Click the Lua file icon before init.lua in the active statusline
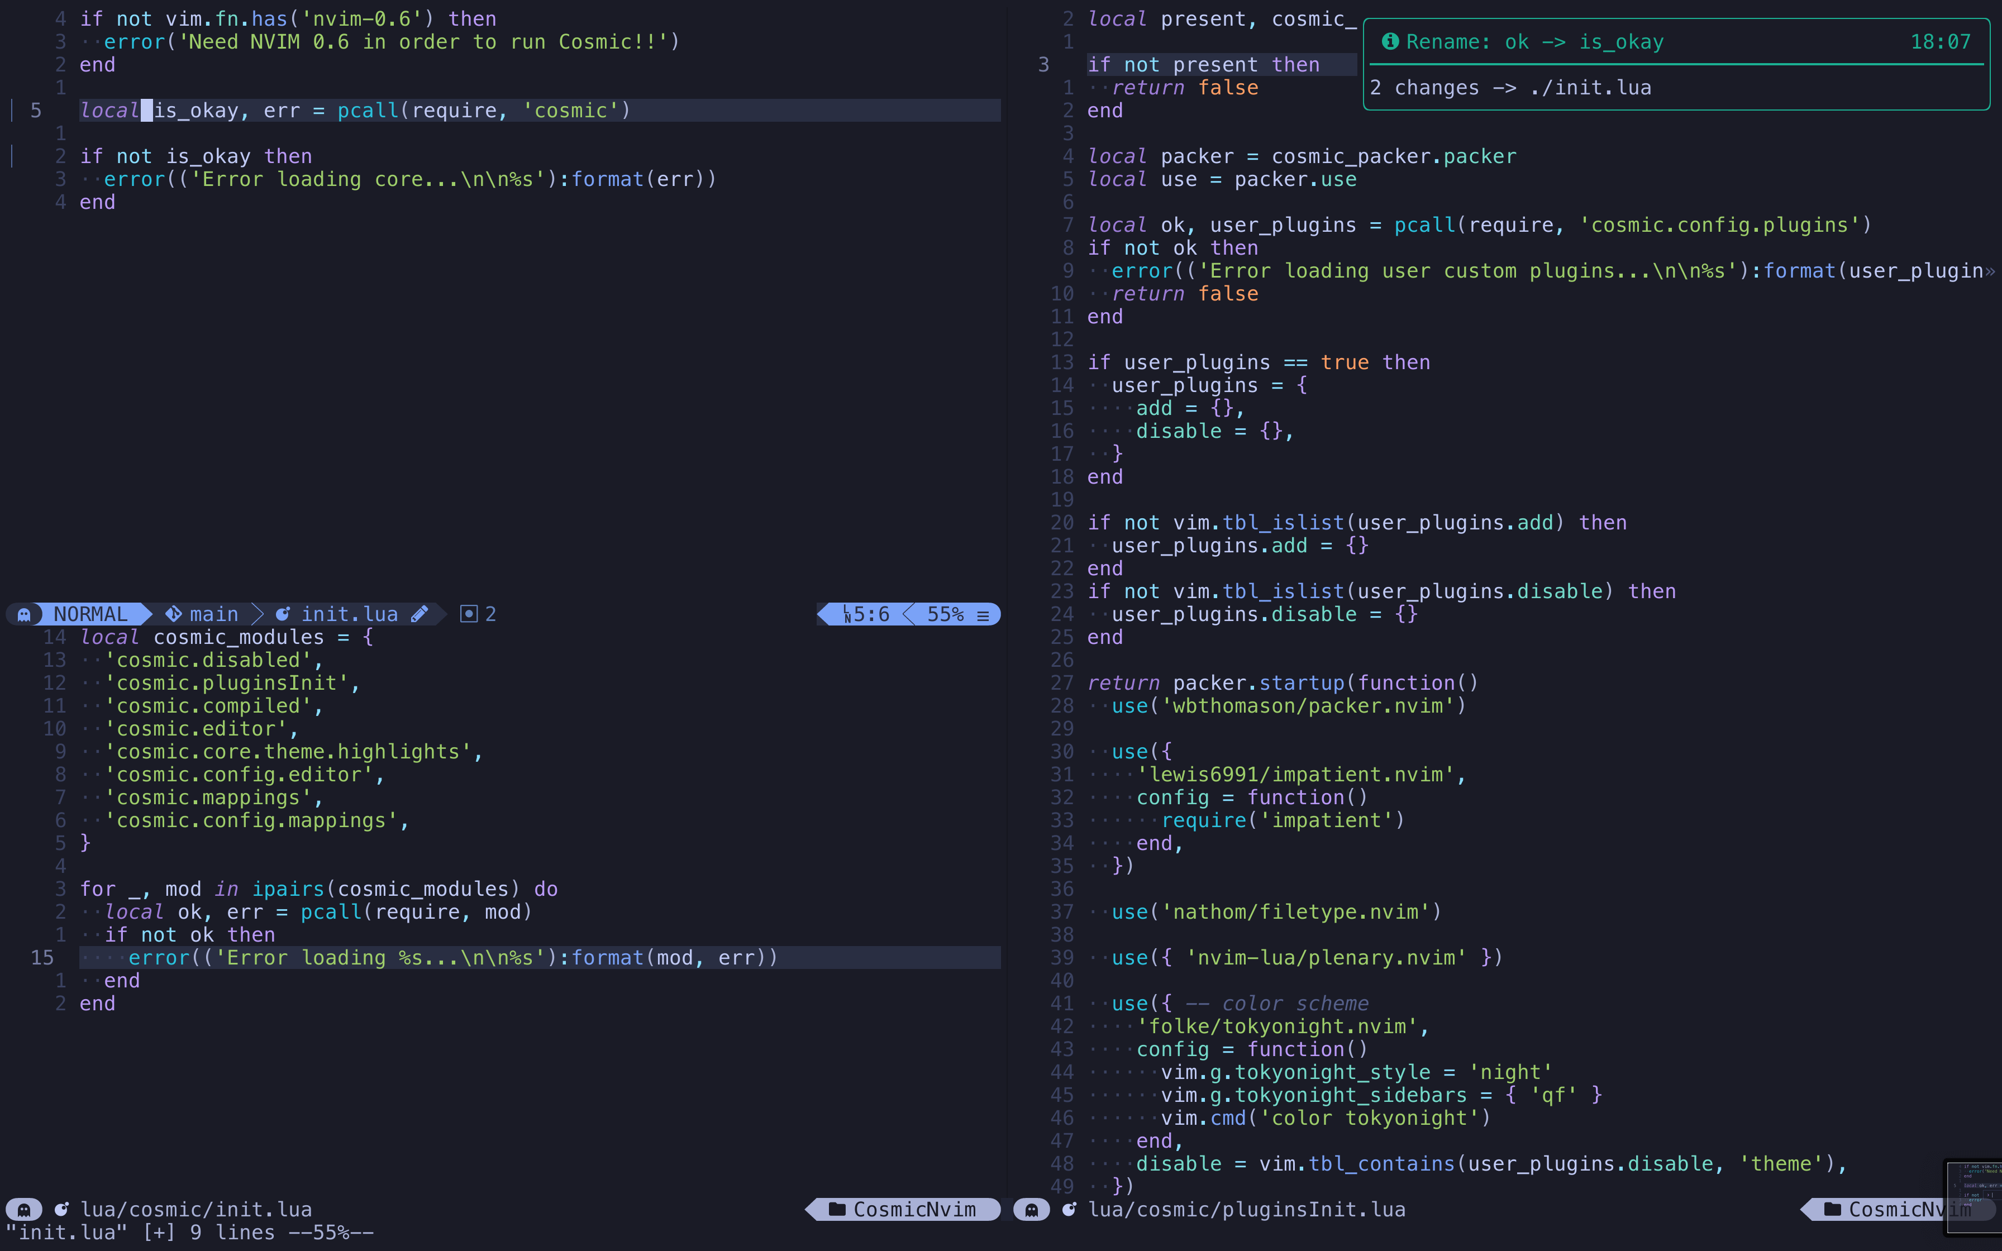Screen dimensions: 2002x1251 [x=283, y=614]
